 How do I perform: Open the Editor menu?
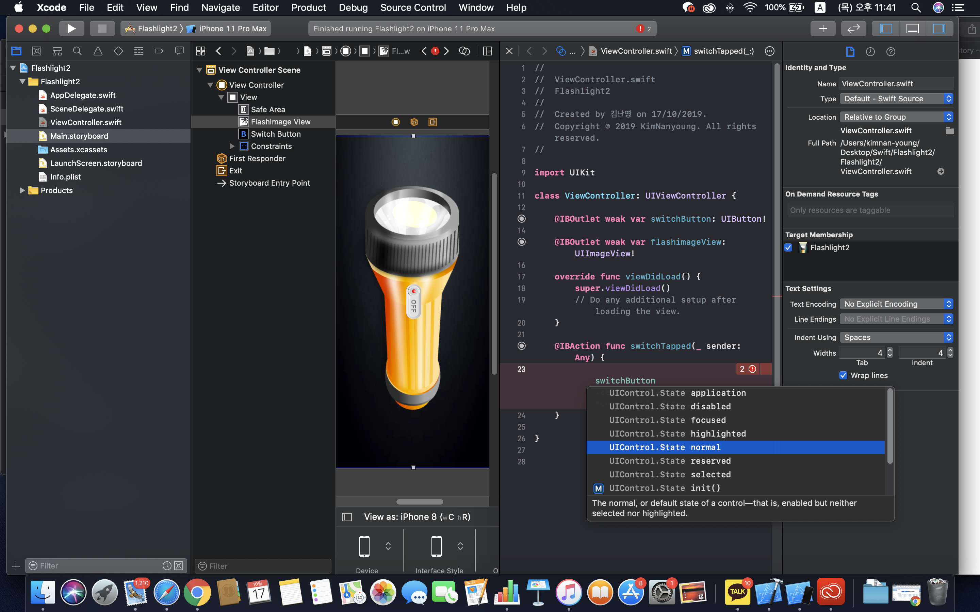coord(265,7)
